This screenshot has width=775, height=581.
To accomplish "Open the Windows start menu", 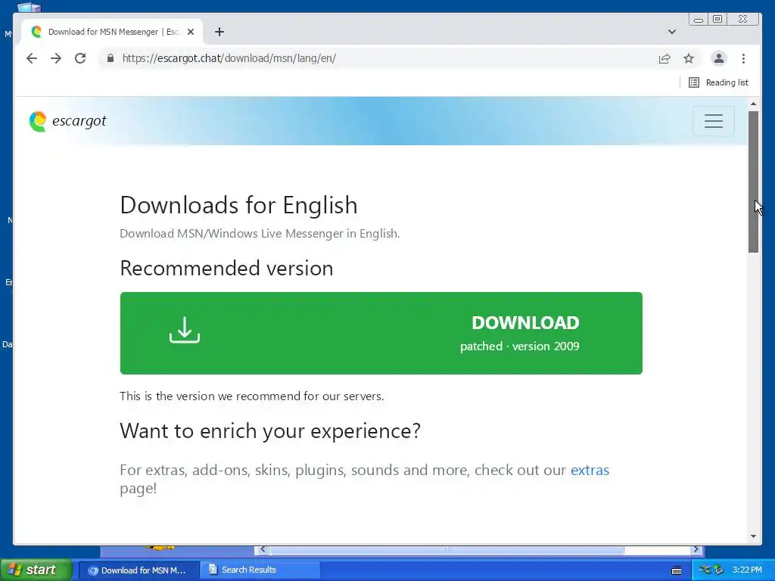I will [36, 570].
